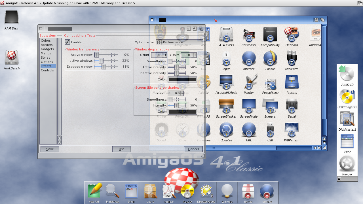
Task: Increase the Window drop shadows X shift value
Action: click(165, 55)
